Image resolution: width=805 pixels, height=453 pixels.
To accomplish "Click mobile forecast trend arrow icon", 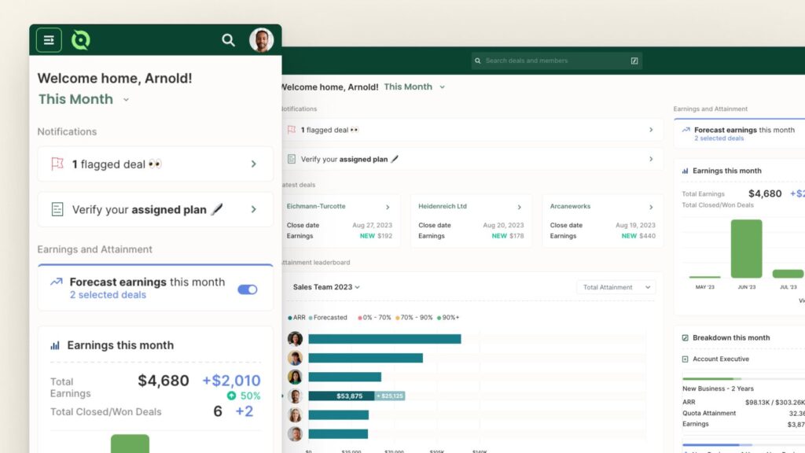I will click(x=56, y=282).
